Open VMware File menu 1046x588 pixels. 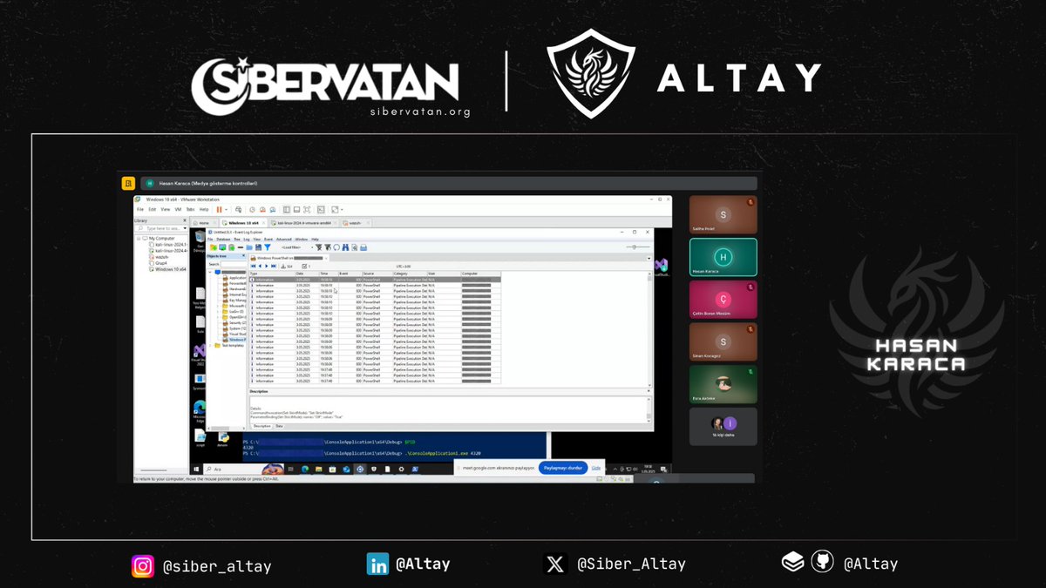coord(139,210)
